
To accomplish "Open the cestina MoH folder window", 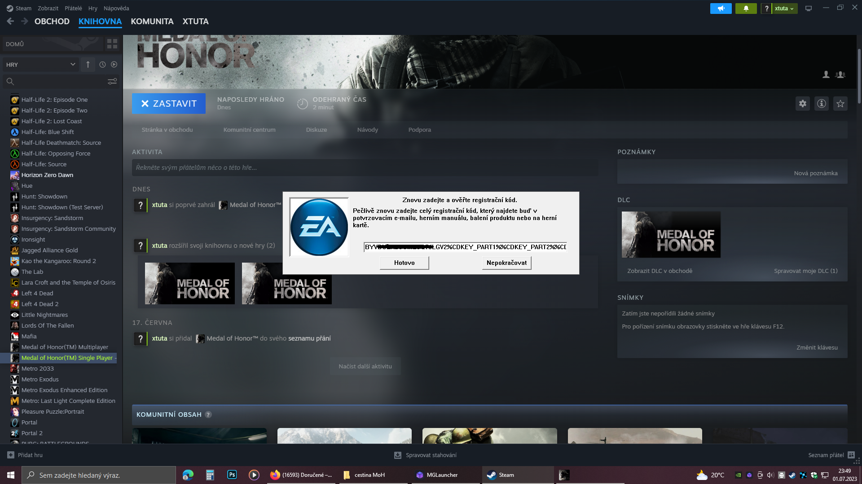I will 373,475.
